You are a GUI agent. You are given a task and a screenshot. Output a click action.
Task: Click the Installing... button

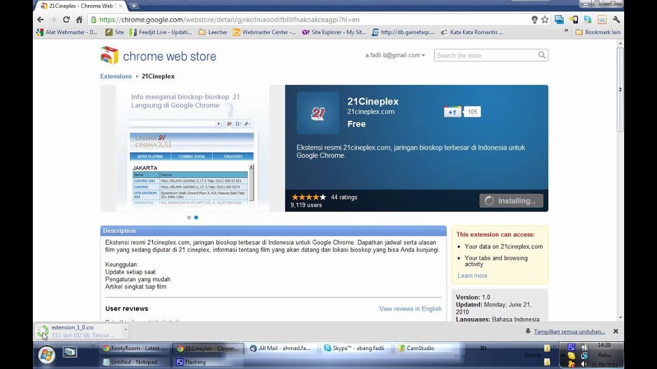tap(511, 201)
